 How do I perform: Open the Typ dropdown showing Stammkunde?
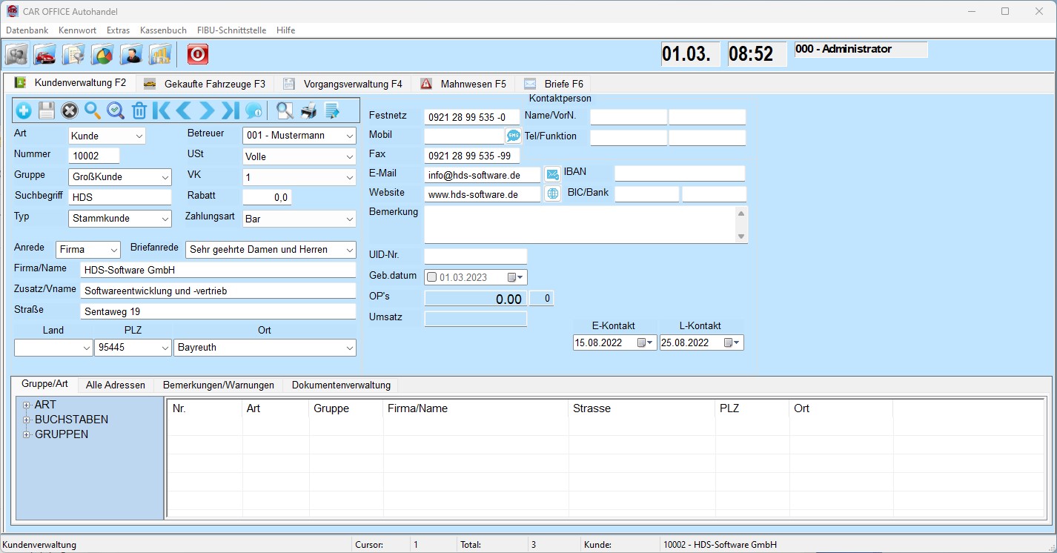tap(165, 219)
